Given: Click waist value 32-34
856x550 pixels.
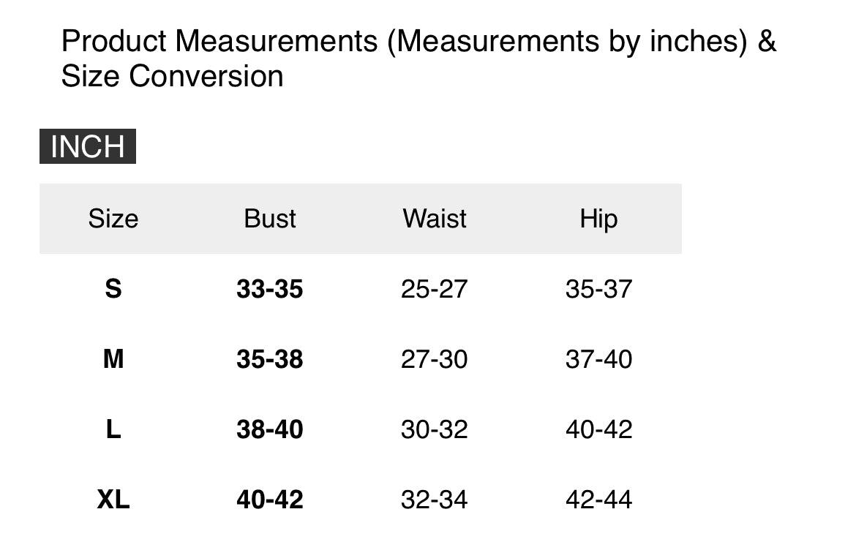Looking at the screenshot, I should pos(434,500).
